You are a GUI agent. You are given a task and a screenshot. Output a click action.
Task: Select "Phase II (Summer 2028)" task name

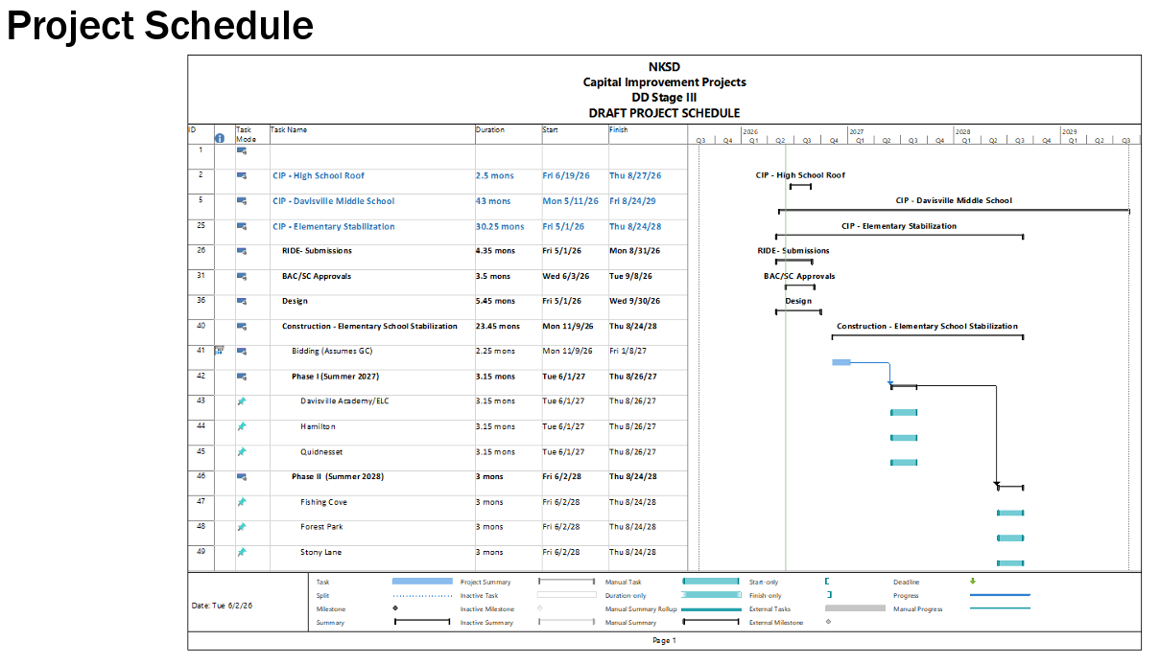click(338, 476)
